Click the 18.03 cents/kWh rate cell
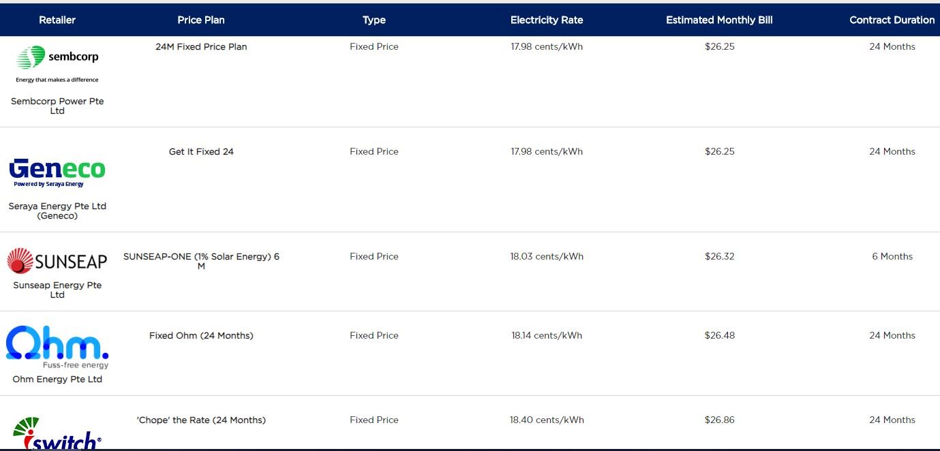Screen dimensions: 940x451 [x=547, y=256]
